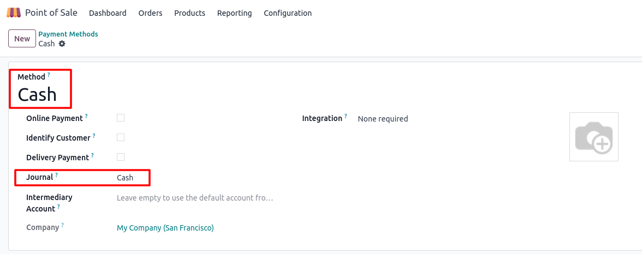Show help tooltip next to Online Payment

(x=86, y=116)
